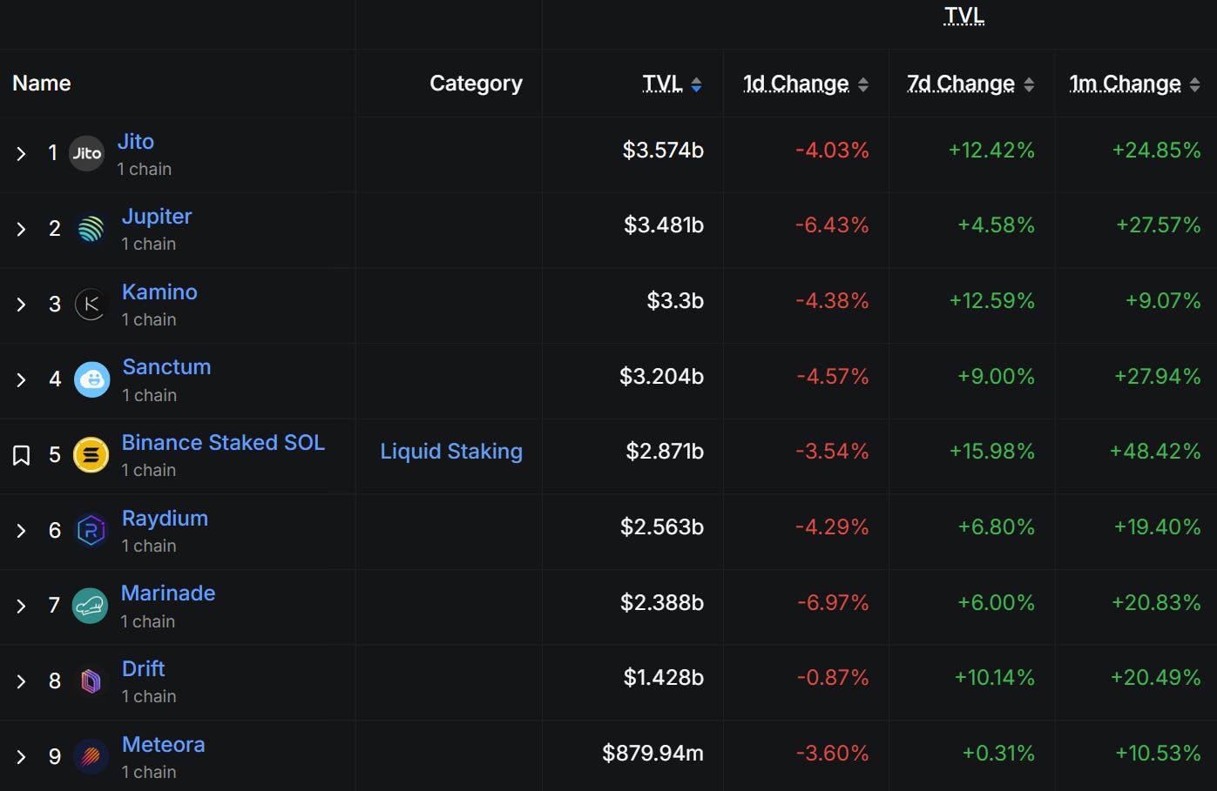Click the Sanctum protocol logo
This screenshot has height=791, width=1217.
(91, 379)
